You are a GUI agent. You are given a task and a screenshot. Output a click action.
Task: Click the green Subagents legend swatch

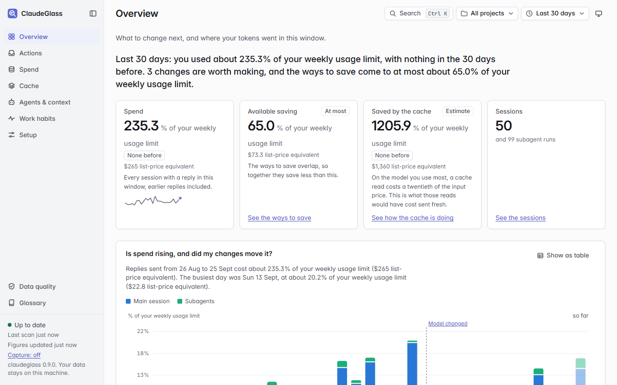[x=180, y=301]
